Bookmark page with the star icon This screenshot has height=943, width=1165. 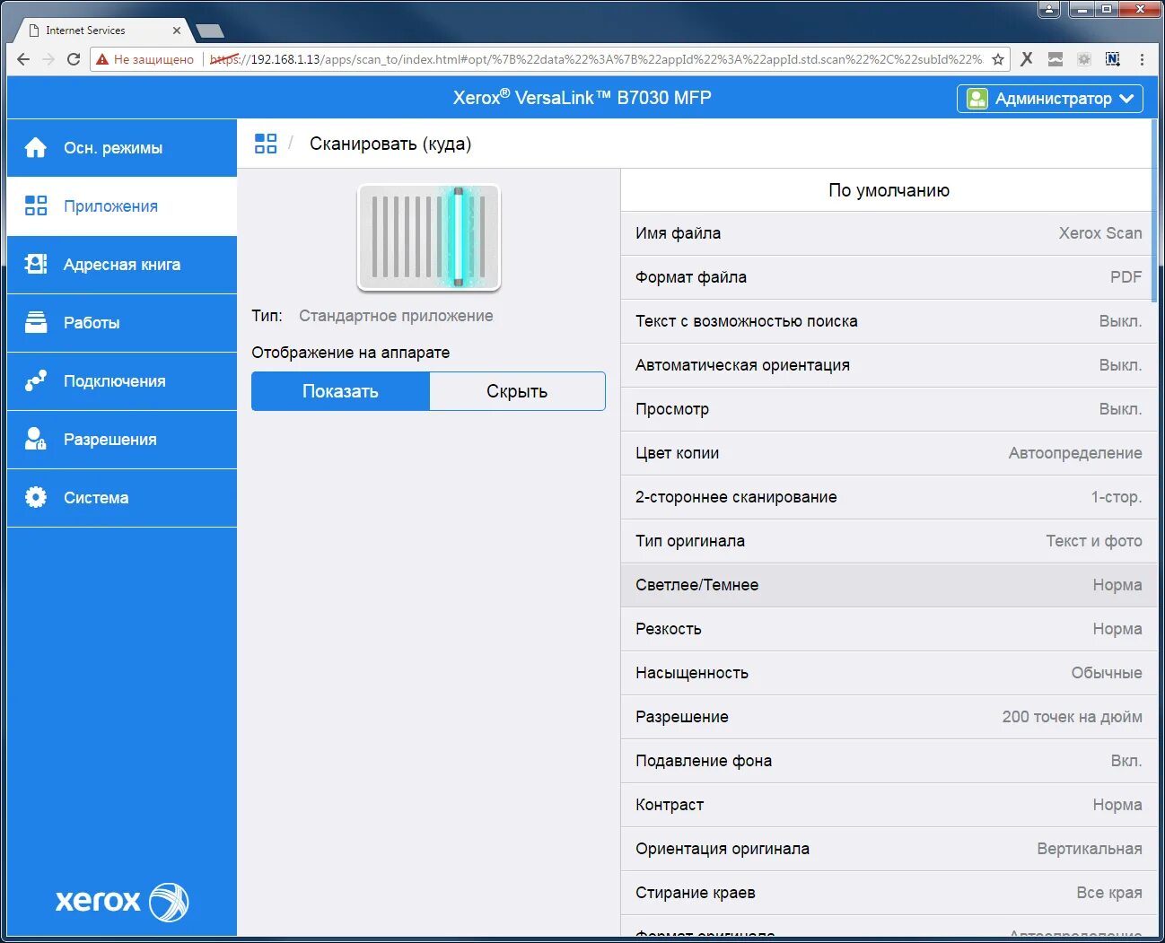click(998, 59)
